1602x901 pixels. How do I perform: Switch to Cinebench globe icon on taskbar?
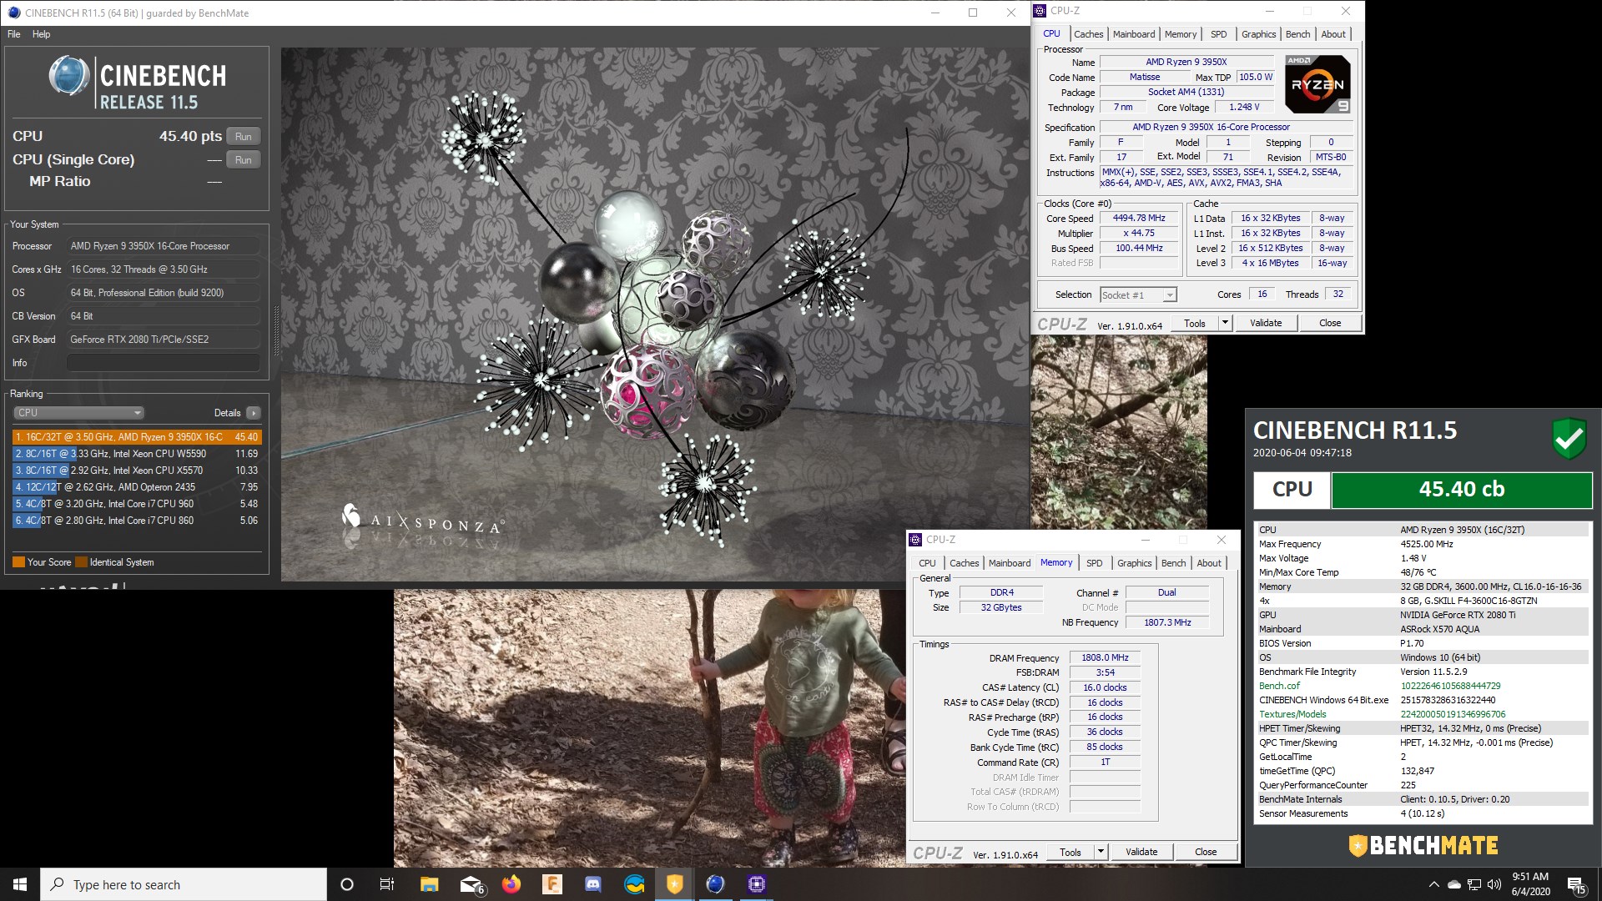pyautogui.click(x=715, y=884)
